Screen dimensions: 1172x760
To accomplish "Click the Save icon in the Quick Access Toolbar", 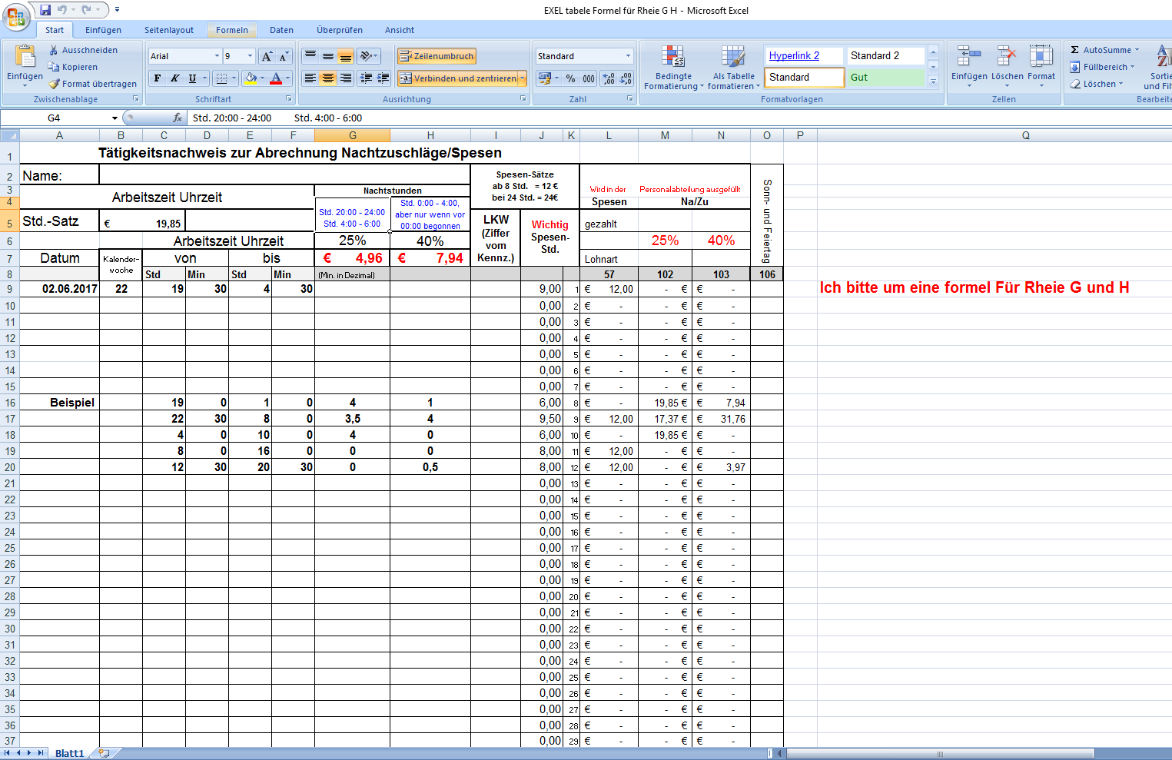I will coord(45,9).
